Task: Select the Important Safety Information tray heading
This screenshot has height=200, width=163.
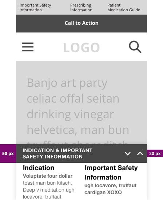Action: 111,173
